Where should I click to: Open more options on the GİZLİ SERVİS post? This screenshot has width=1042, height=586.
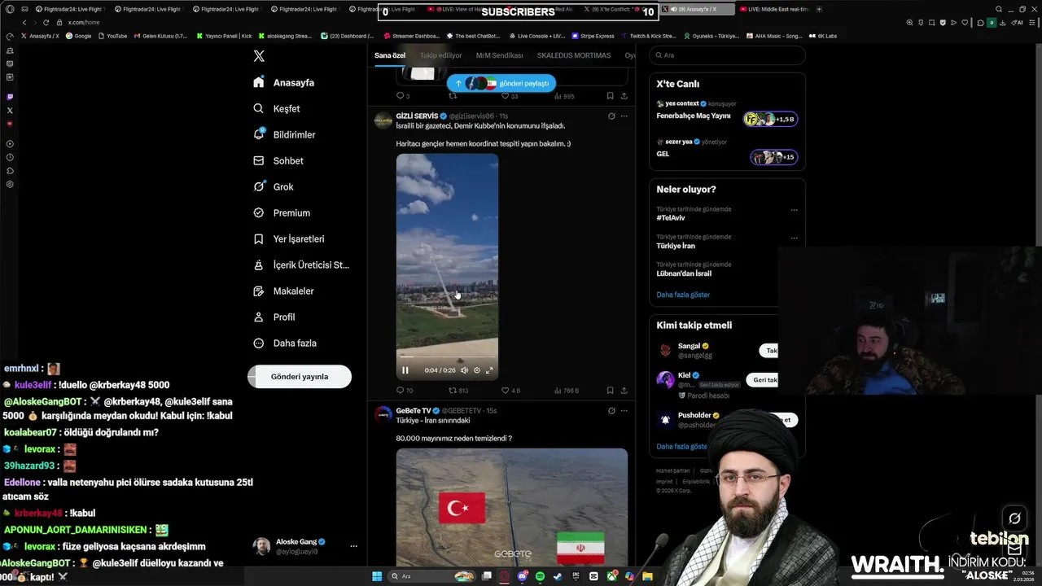point(624,116)
